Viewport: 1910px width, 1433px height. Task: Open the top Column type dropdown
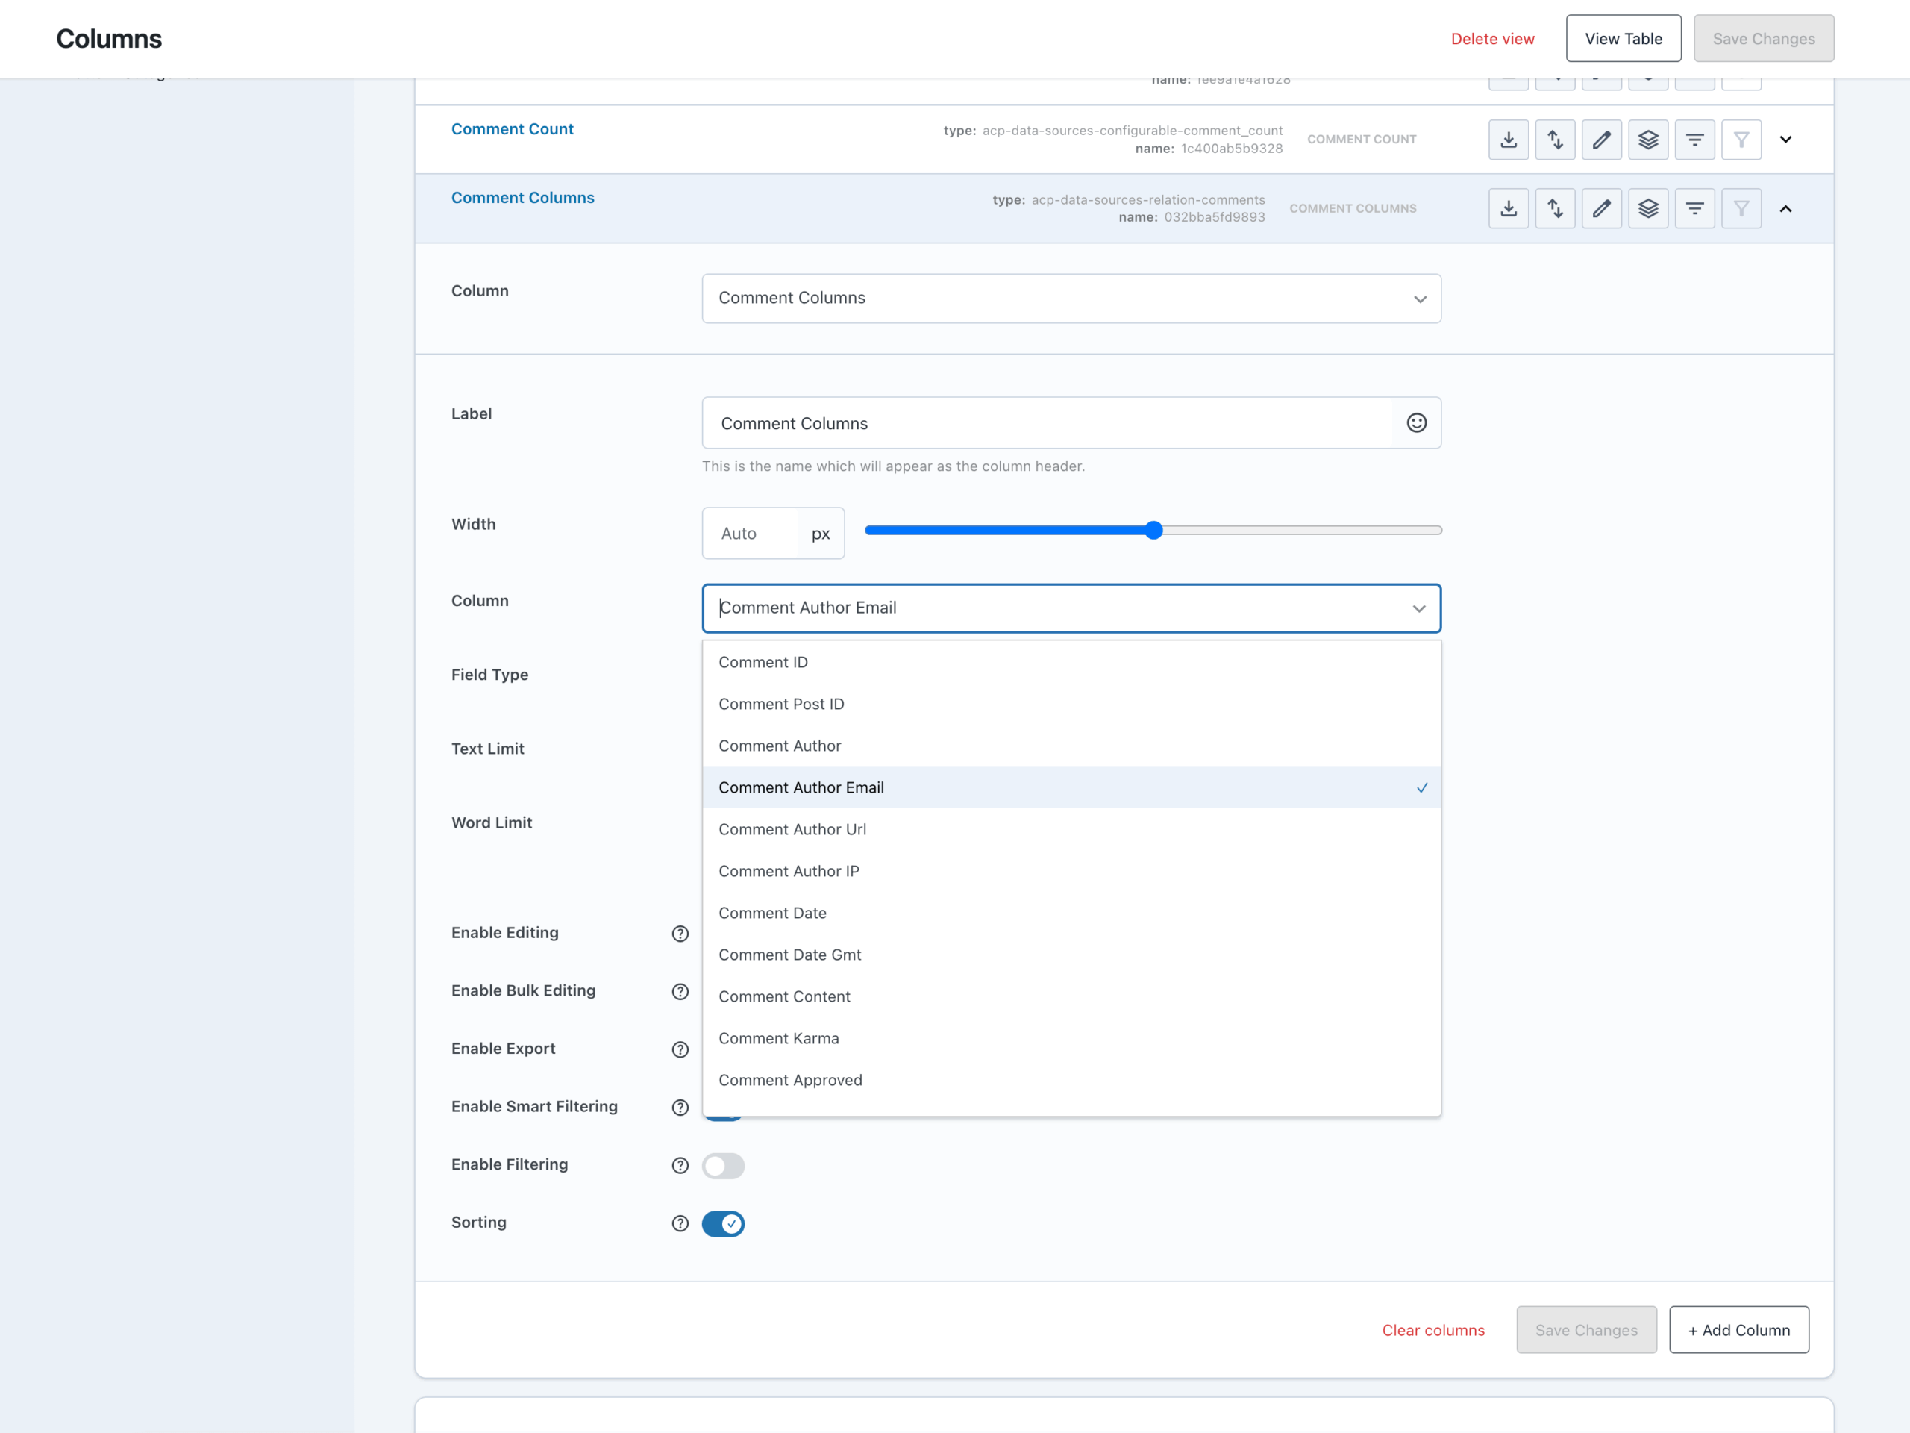[1071, 298]
